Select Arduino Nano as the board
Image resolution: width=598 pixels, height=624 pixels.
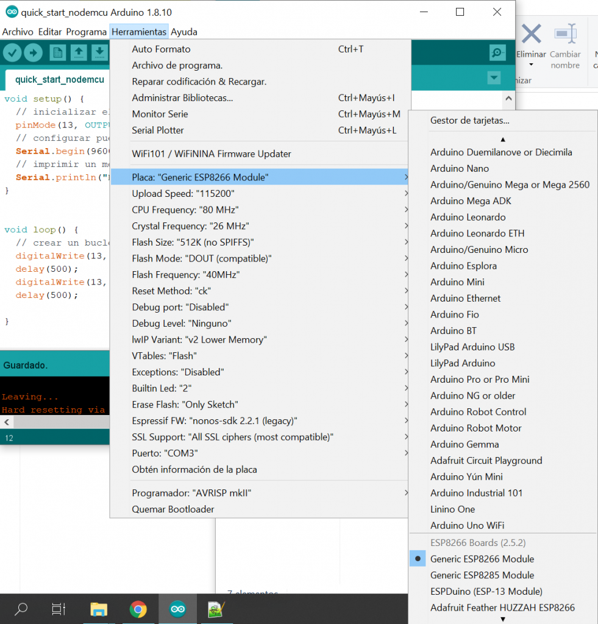(x=459, y=168)
